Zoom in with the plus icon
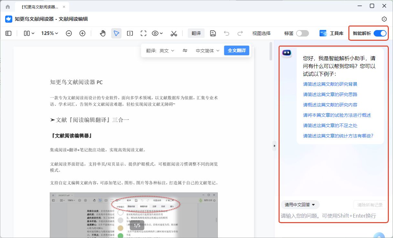 pos(82,33)
